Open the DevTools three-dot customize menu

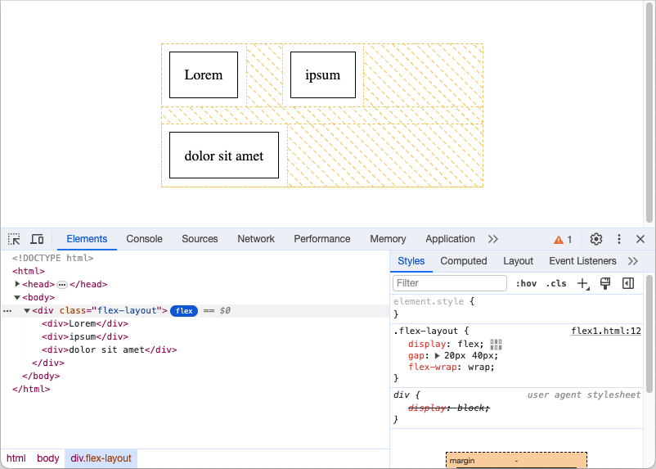pos(619,239)
